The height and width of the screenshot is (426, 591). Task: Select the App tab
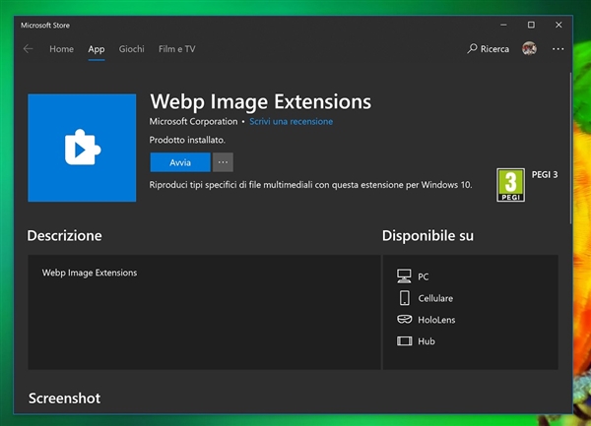97,49
